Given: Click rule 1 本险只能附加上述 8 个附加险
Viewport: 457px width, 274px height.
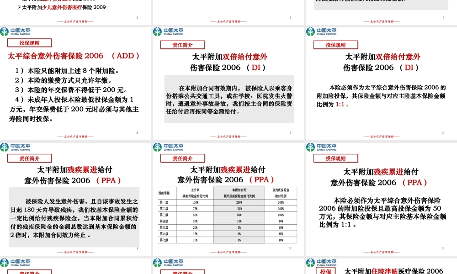Looking at the screenshot, I should coord(67,71).
